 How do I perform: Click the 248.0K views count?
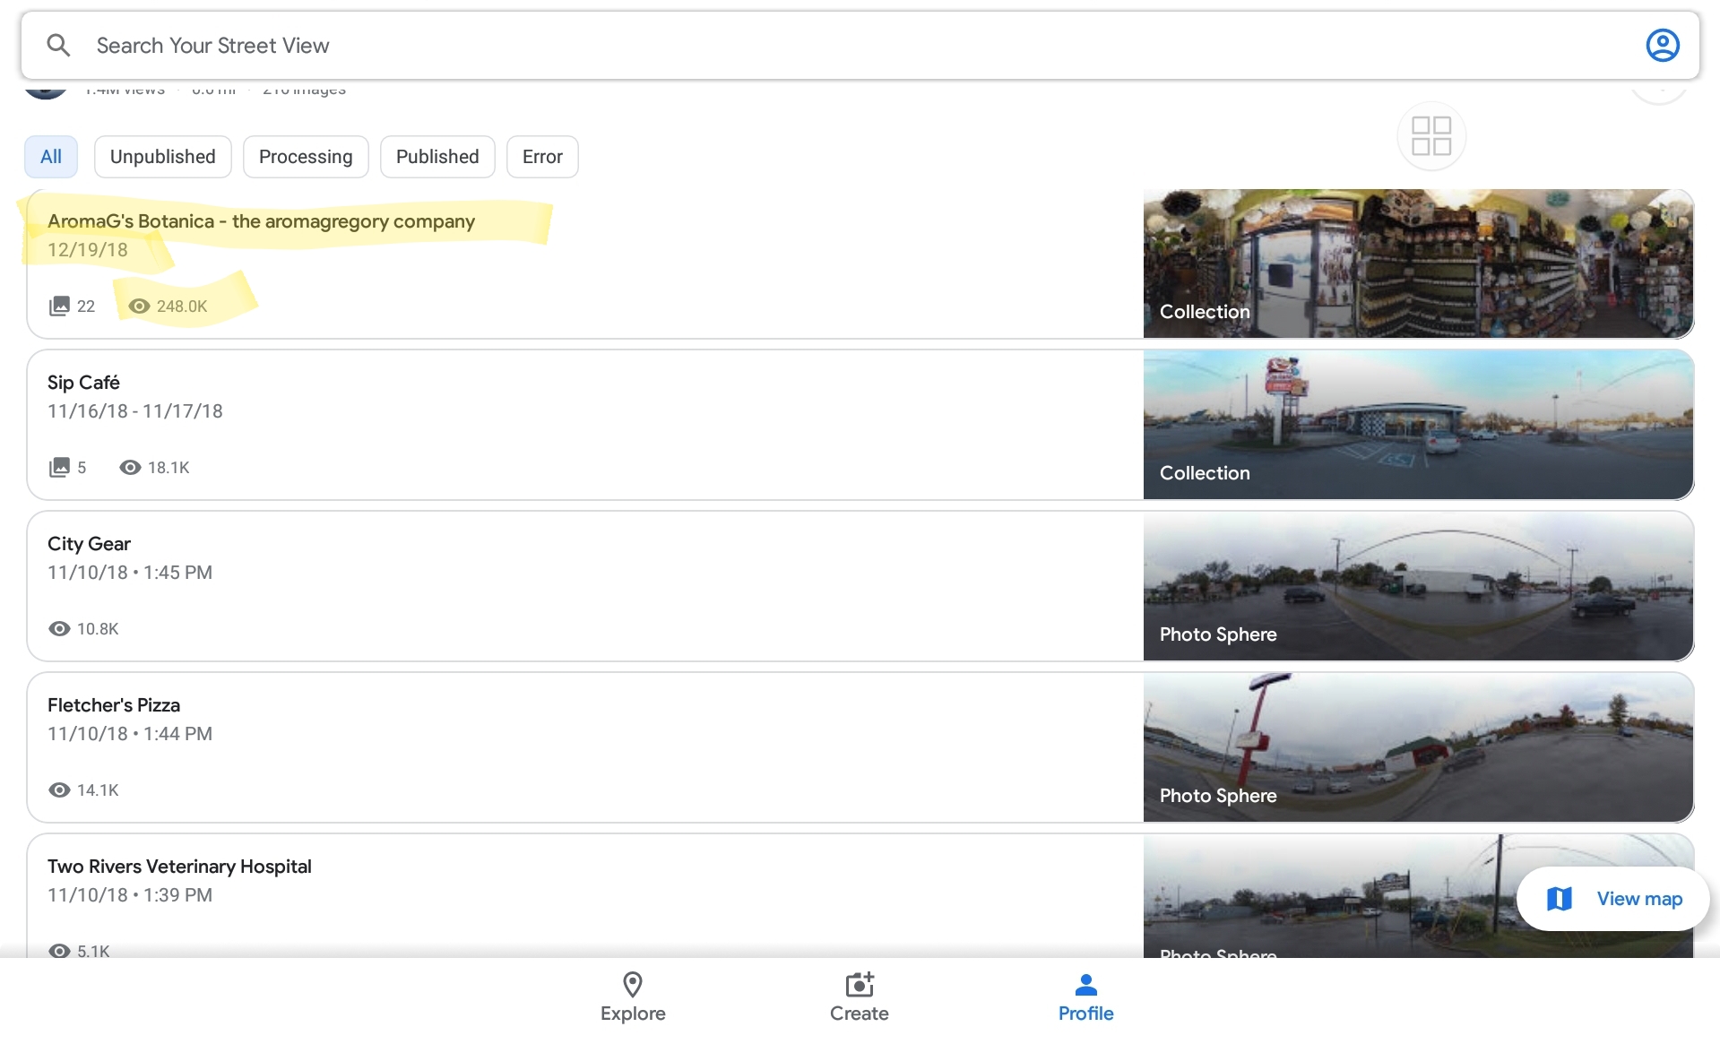(x=182, y=306)
